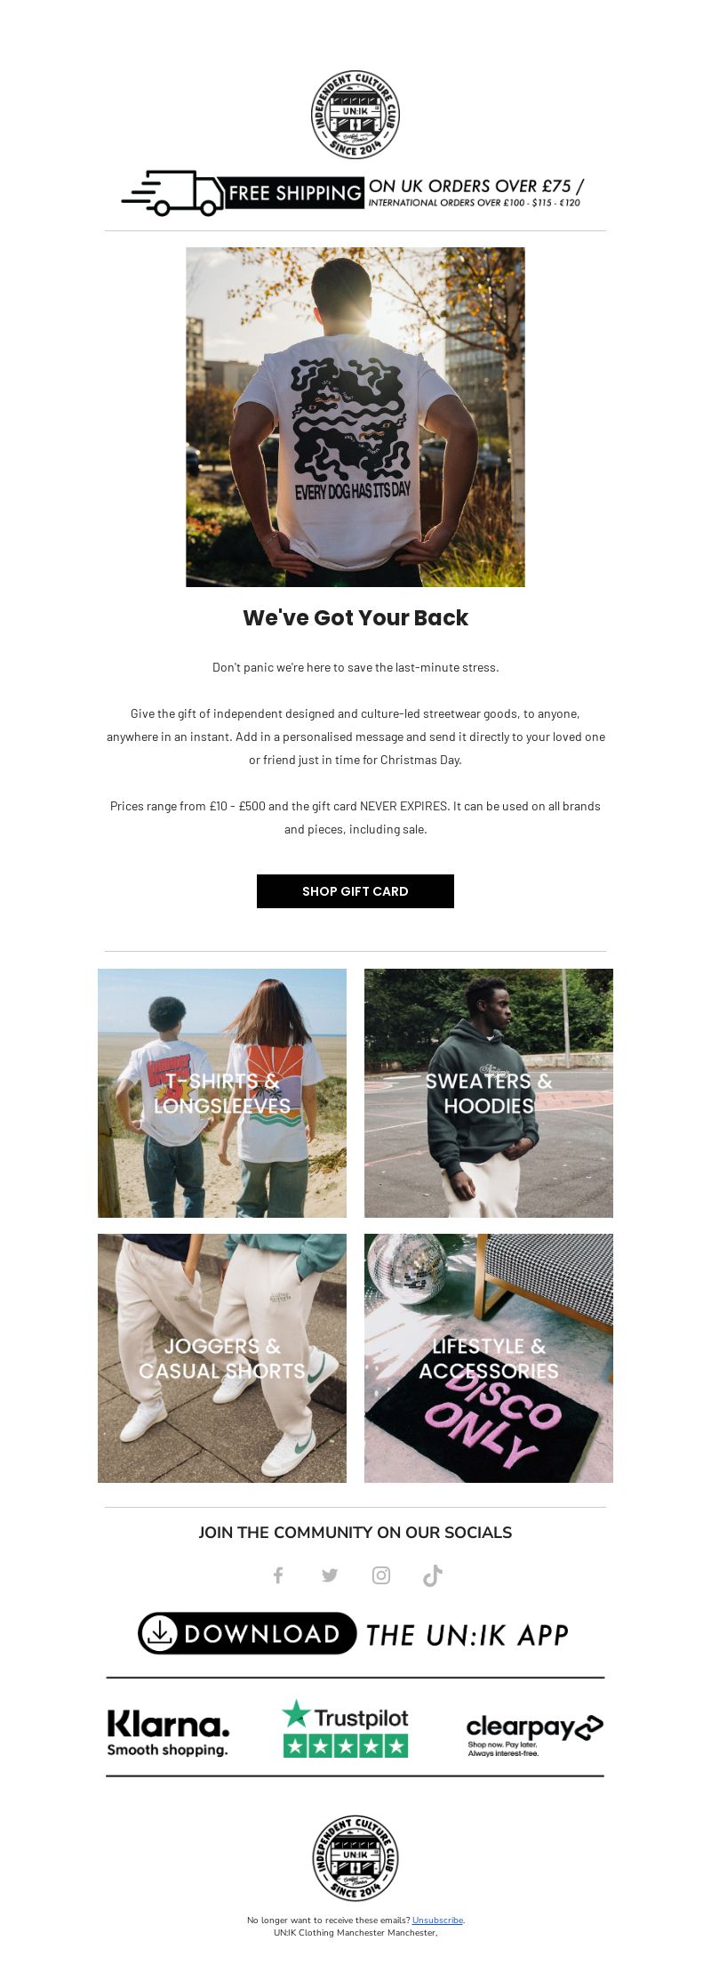Open the Twitter social icon
Image resolution: width=711 pixels, height=1981 pixels.
click(x=330, y=1575)
